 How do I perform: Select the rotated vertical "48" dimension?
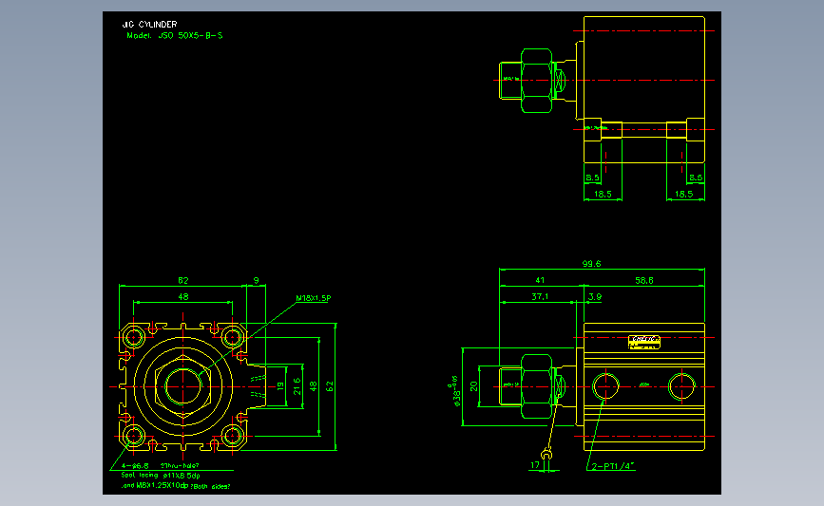coord(314,385)
